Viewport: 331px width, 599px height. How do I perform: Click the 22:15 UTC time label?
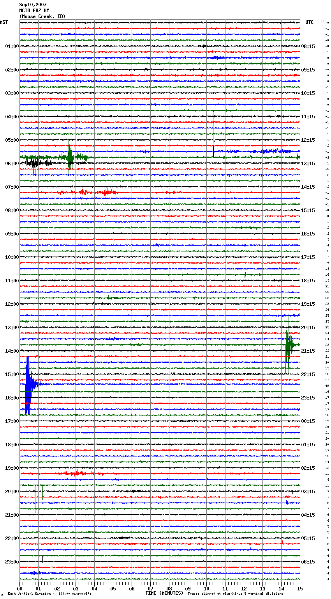[x=308, y=374]
